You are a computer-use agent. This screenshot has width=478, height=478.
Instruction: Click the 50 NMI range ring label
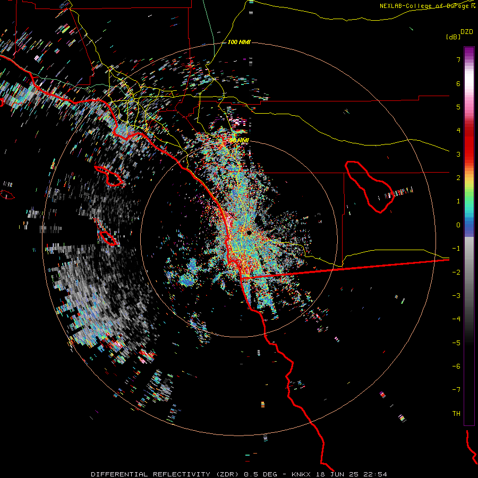(239, 140)
